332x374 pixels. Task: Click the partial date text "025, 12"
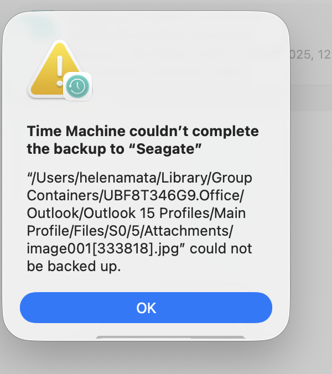310,55
